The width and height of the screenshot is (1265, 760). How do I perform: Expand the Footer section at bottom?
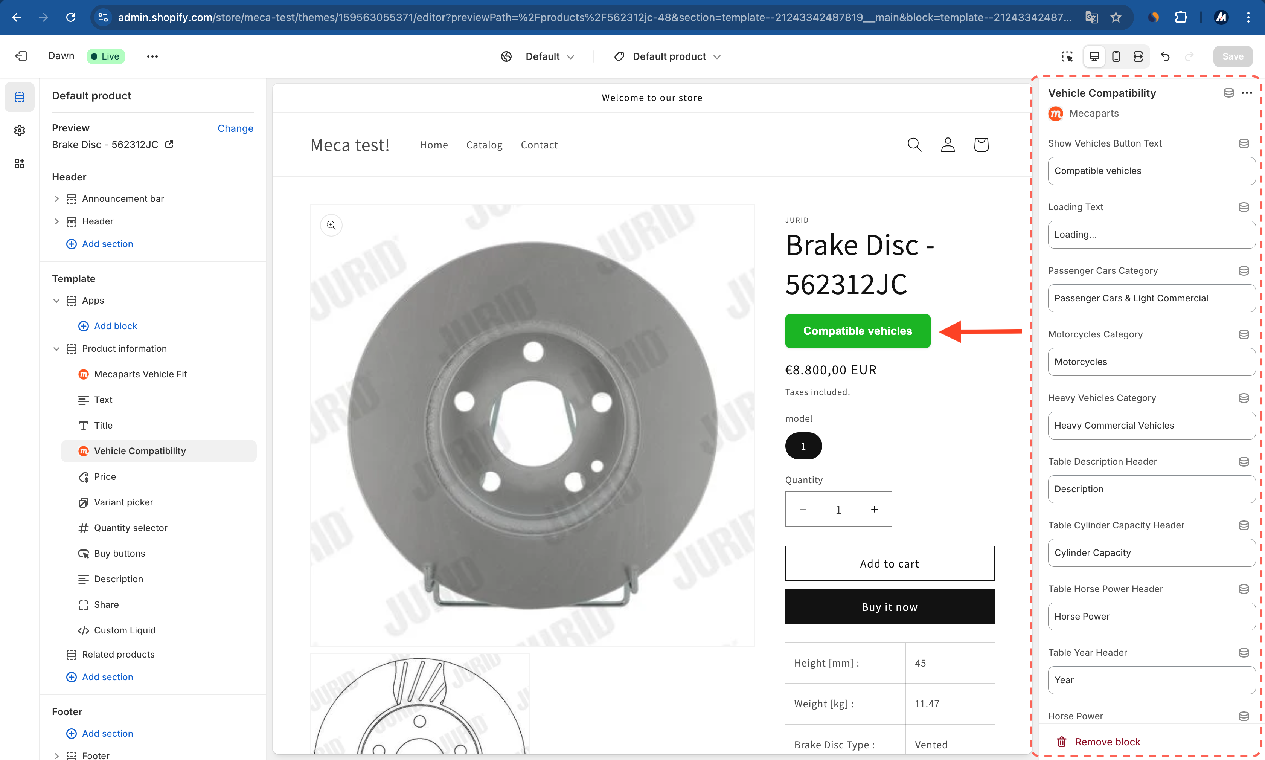pyautogui.click(x=56, y=755)
